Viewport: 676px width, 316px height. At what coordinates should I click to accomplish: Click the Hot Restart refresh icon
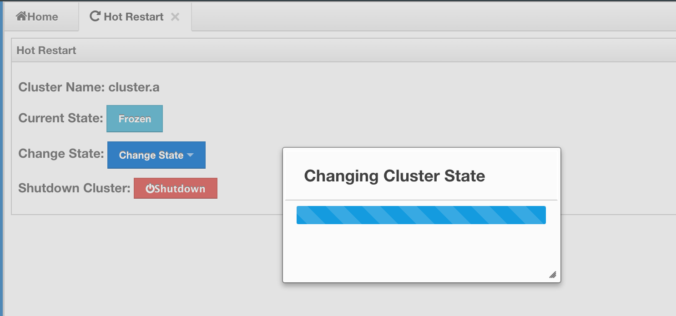coord(95,16)
